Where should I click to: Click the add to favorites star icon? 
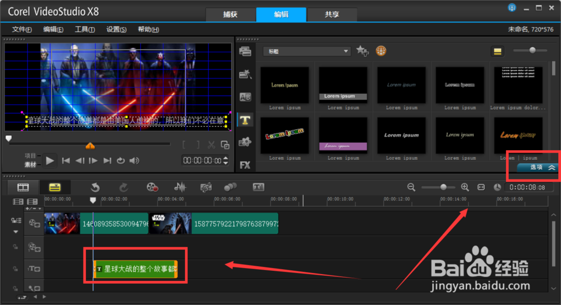[362, 51]
